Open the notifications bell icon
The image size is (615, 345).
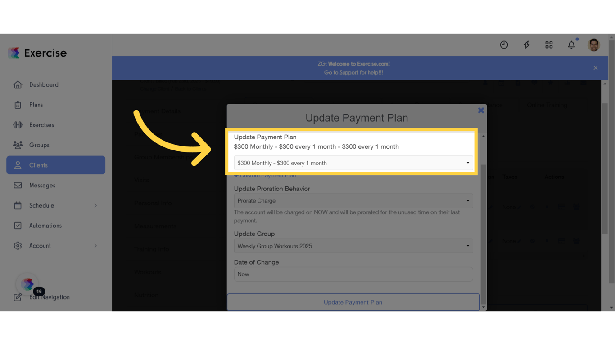tap(571, 44)
